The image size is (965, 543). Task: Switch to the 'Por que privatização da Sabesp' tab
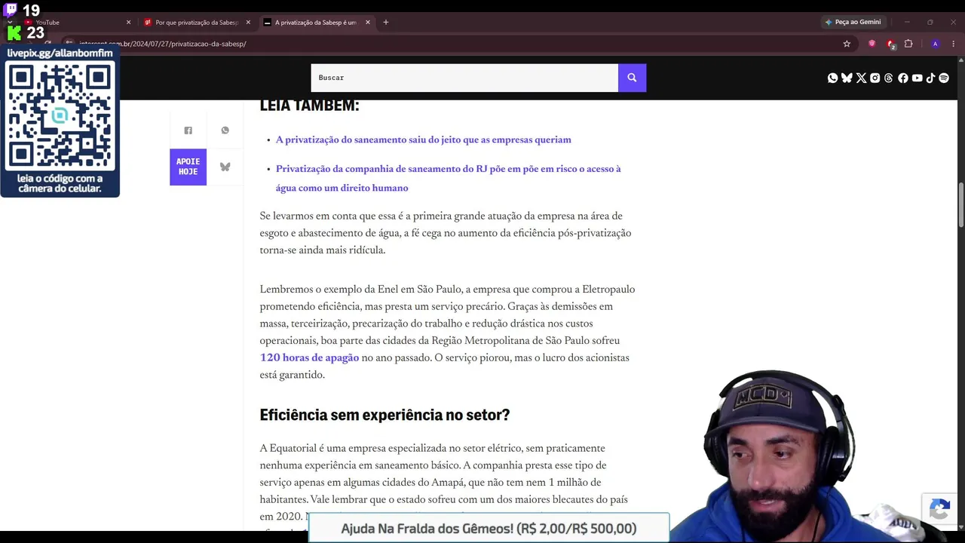198,23
